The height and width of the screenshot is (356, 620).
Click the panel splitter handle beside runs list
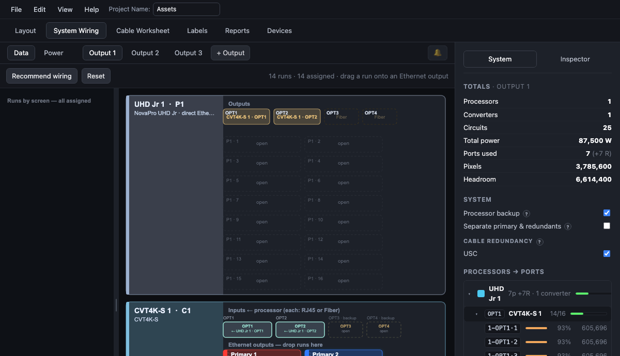tap(116, 304)
